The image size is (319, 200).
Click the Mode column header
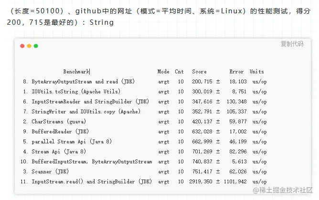click(x=163, y=71)
